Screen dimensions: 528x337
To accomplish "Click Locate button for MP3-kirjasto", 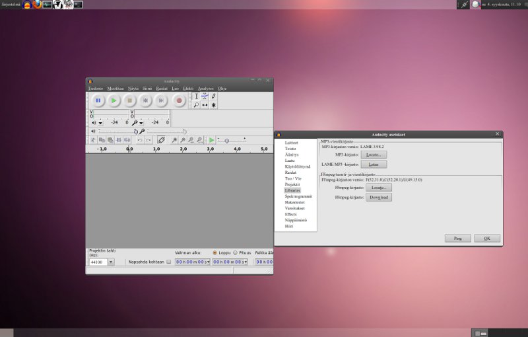I will click(374, 155).
